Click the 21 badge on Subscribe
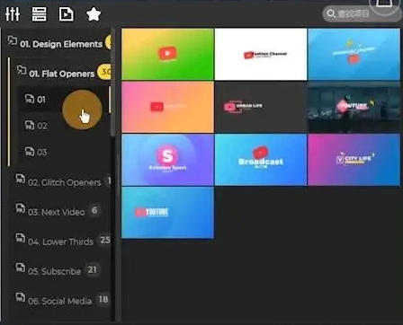The width and height of the screenshot is (403, 325). point(93,269)
